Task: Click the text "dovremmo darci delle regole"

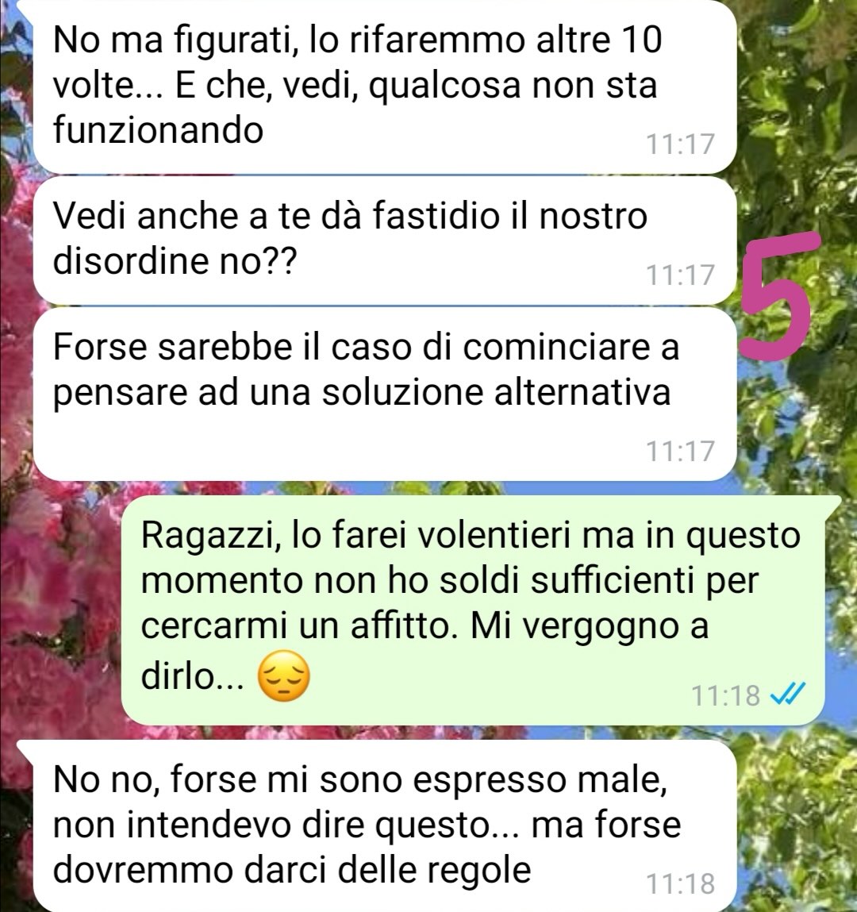Action: click(x=292, y=870)
